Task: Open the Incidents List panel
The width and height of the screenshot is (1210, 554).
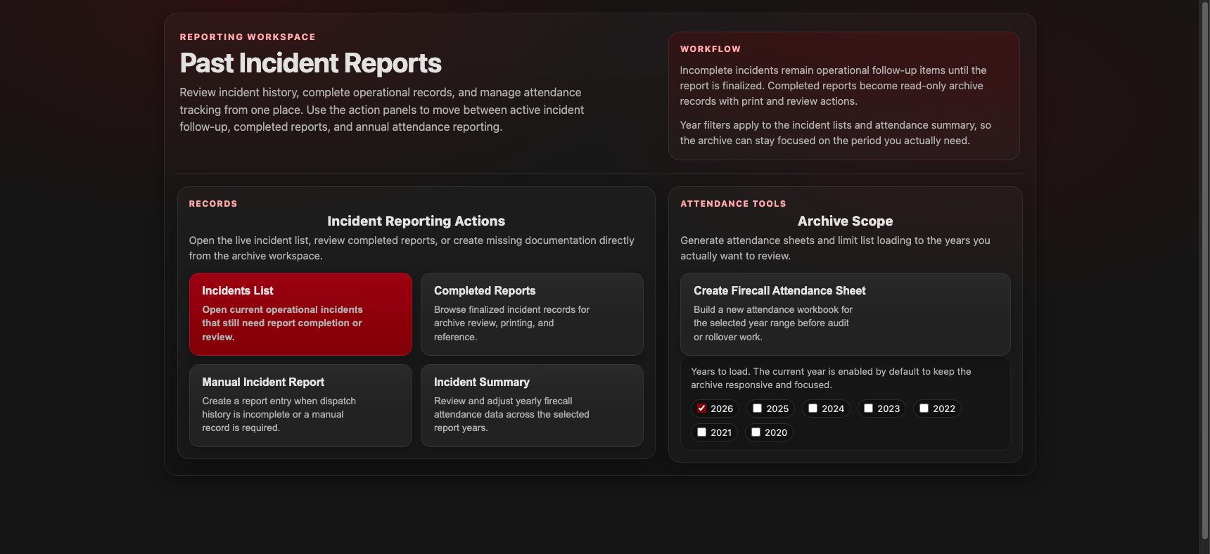Action: [x=300, y=314]
